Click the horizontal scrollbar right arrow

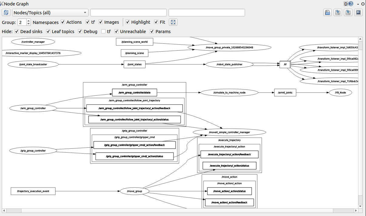click(356, 211)
